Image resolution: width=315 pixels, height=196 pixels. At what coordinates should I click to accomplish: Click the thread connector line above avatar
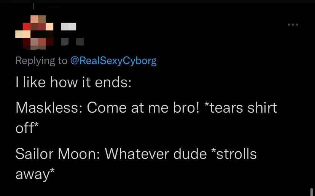[x=33, y=6]
